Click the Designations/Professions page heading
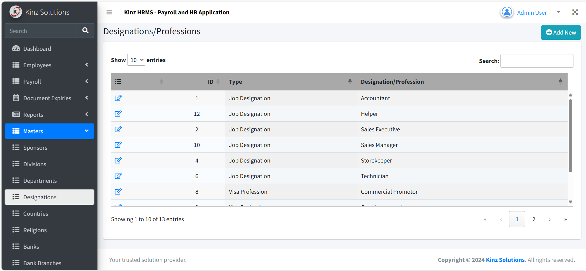This screenshot has width=586, height=271. 152,31
